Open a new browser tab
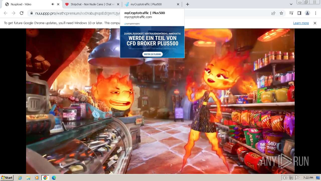Screen dimensions: 321x181 pyautogui.click(x=188, y=4)
